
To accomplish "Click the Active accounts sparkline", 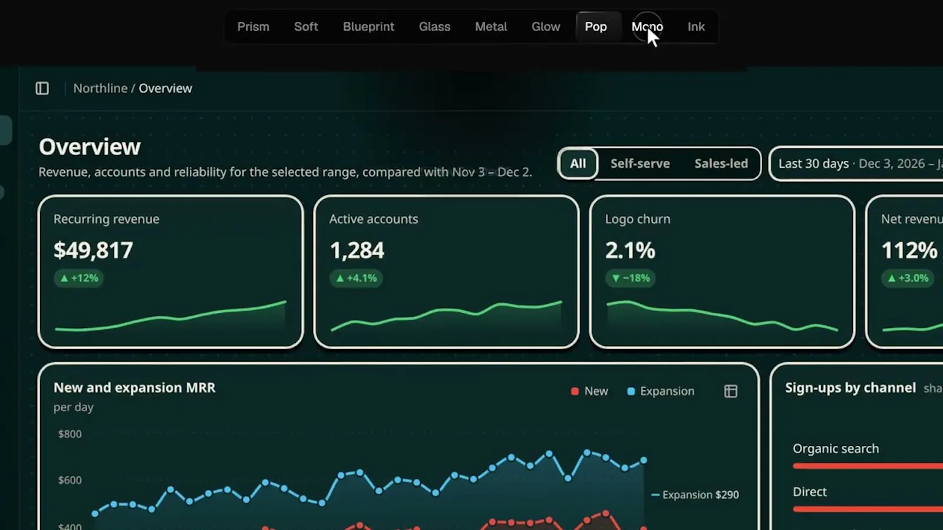I will [446, 317].
